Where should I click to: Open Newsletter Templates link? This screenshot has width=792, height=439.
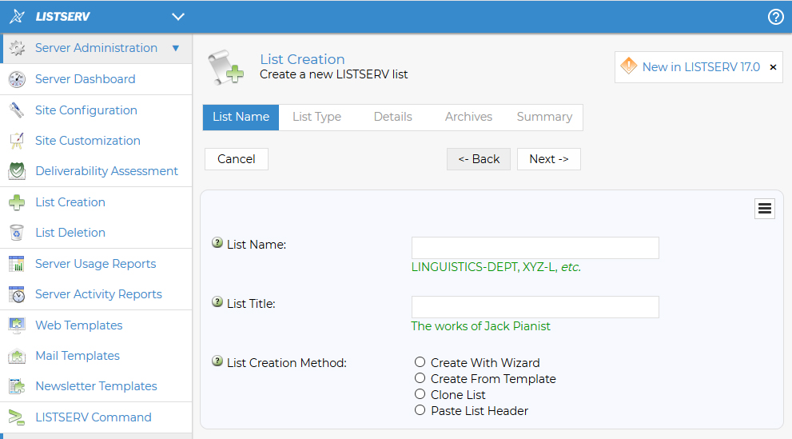point(96,386)
